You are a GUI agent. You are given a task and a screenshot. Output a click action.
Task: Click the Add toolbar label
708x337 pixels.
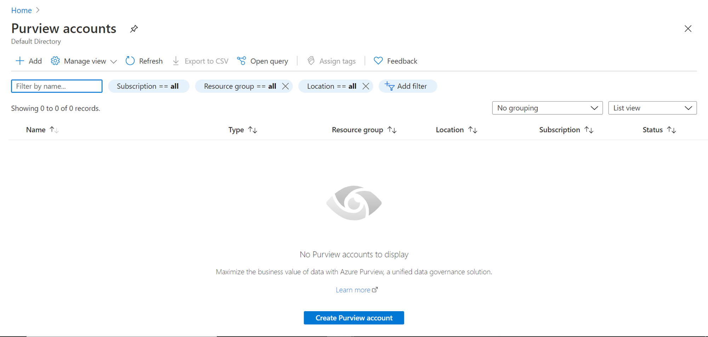(35, 61)
